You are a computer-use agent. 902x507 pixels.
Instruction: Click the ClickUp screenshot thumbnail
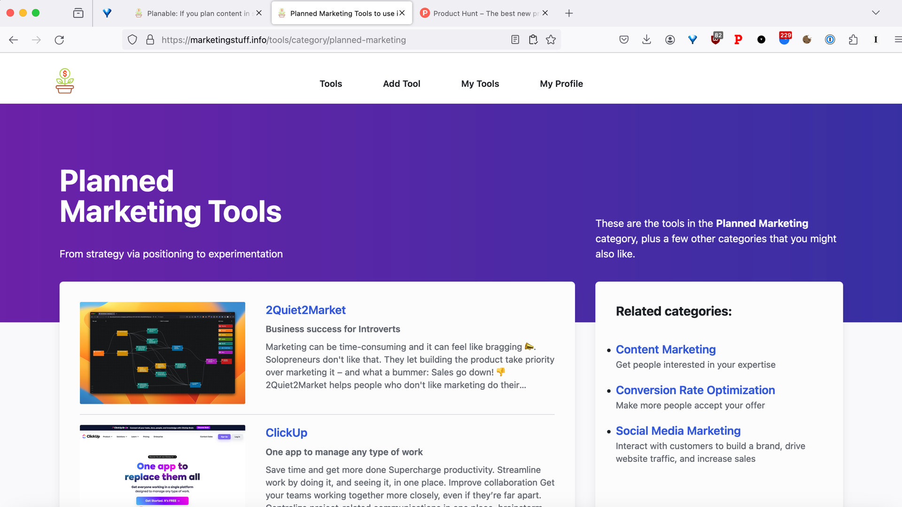pyautogui.click(x=163, y=466)
